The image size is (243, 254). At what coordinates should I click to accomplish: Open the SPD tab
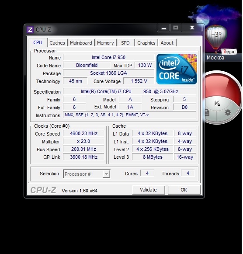click(x=125, y=43)
